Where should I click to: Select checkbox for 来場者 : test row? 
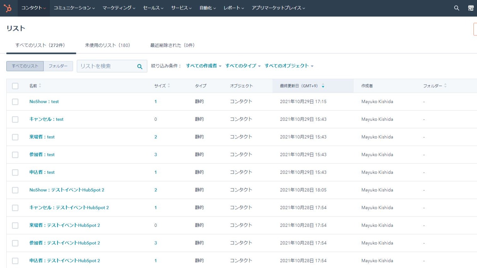[15, 137]
